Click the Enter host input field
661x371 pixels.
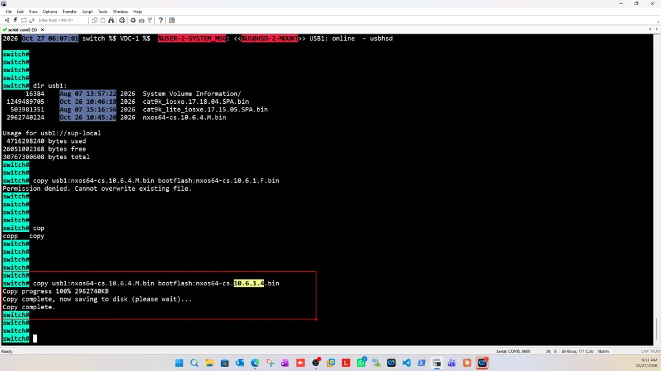point(62,20)
